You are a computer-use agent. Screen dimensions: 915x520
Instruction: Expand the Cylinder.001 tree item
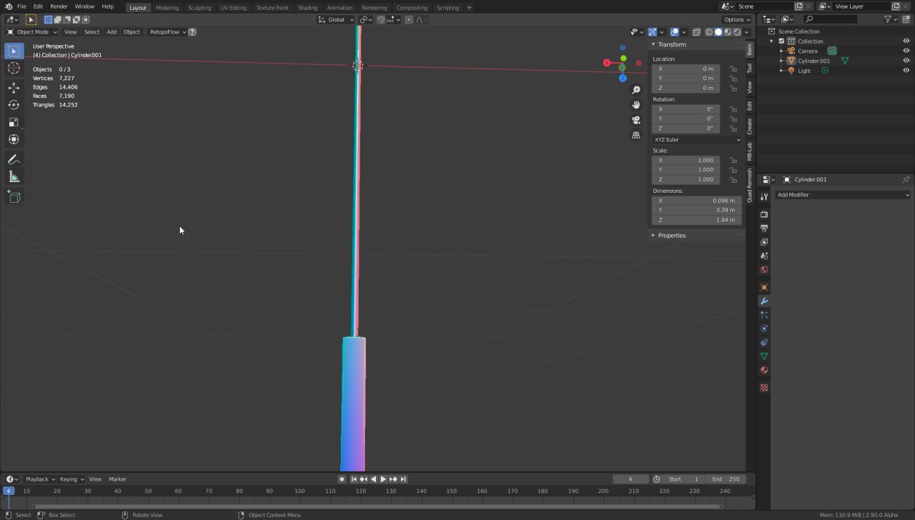pos(782,61)
